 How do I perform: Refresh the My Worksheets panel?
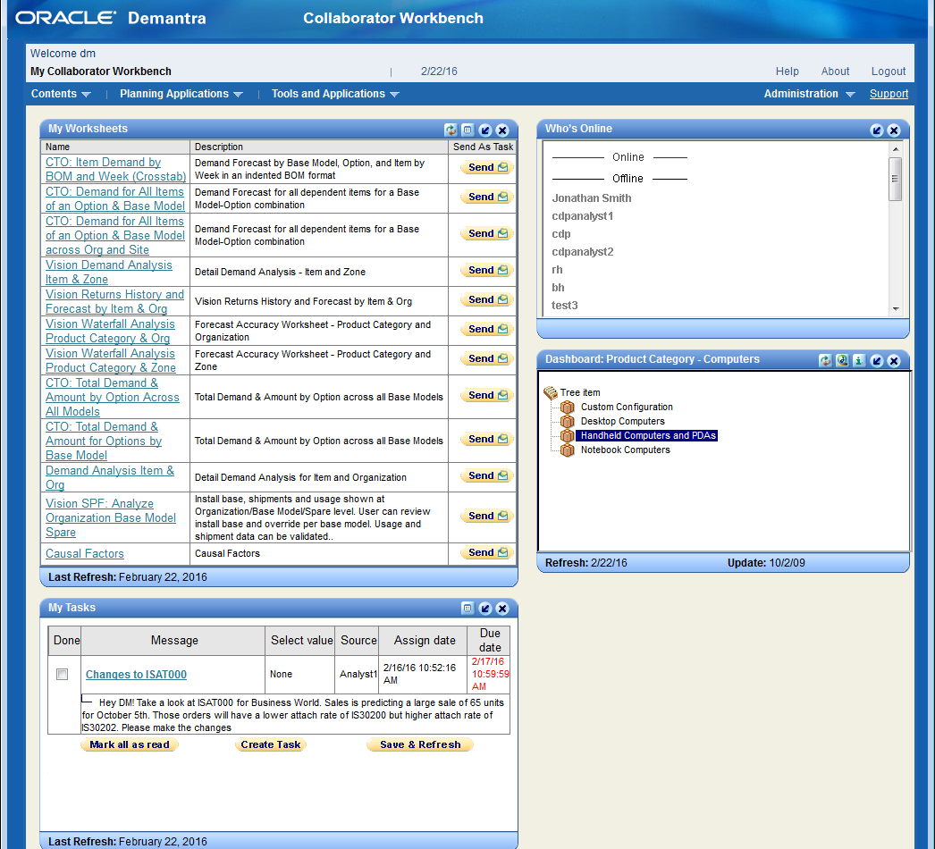451,130
